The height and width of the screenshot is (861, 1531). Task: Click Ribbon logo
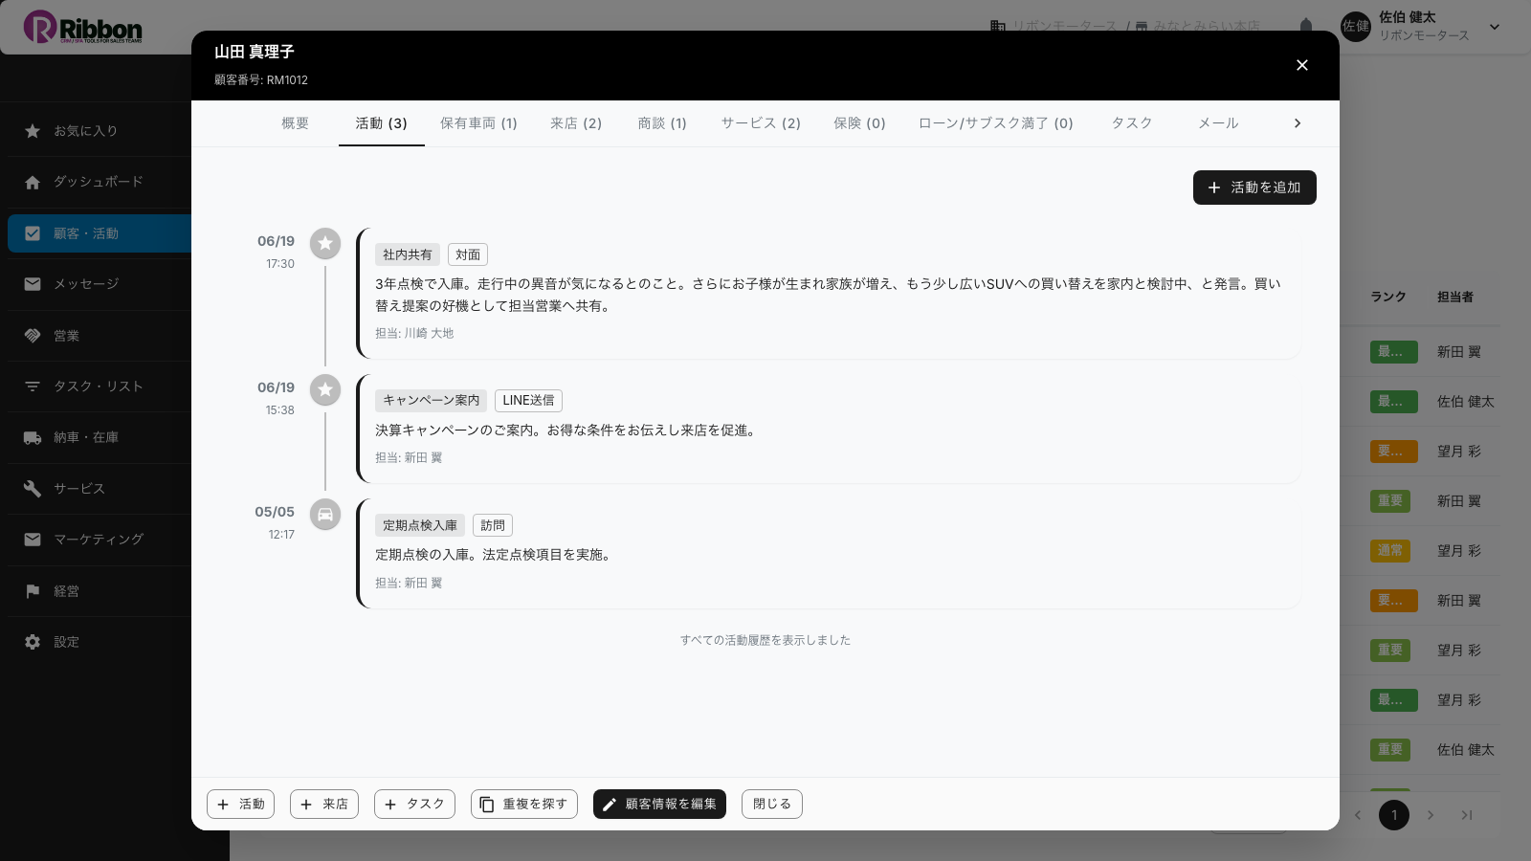point(83,28)
